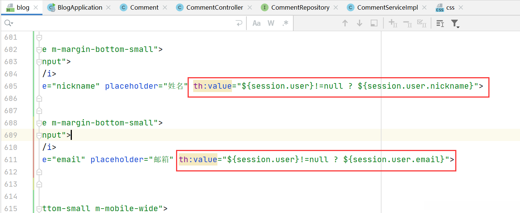Collapse the fold marker on line 609

(x=39, y=135)
